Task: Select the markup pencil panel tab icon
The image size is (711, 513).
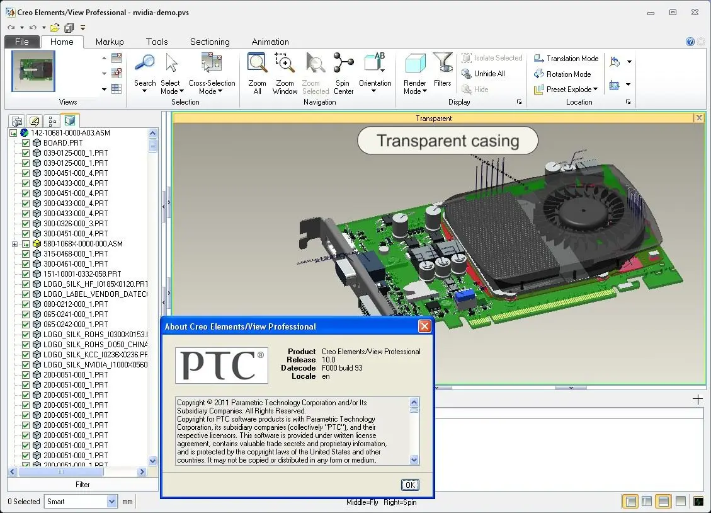Action: coord(35,121)
